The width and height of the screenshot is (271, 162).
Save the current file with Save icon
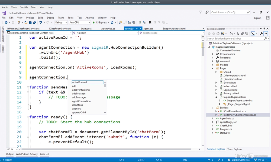click(30, 22)
